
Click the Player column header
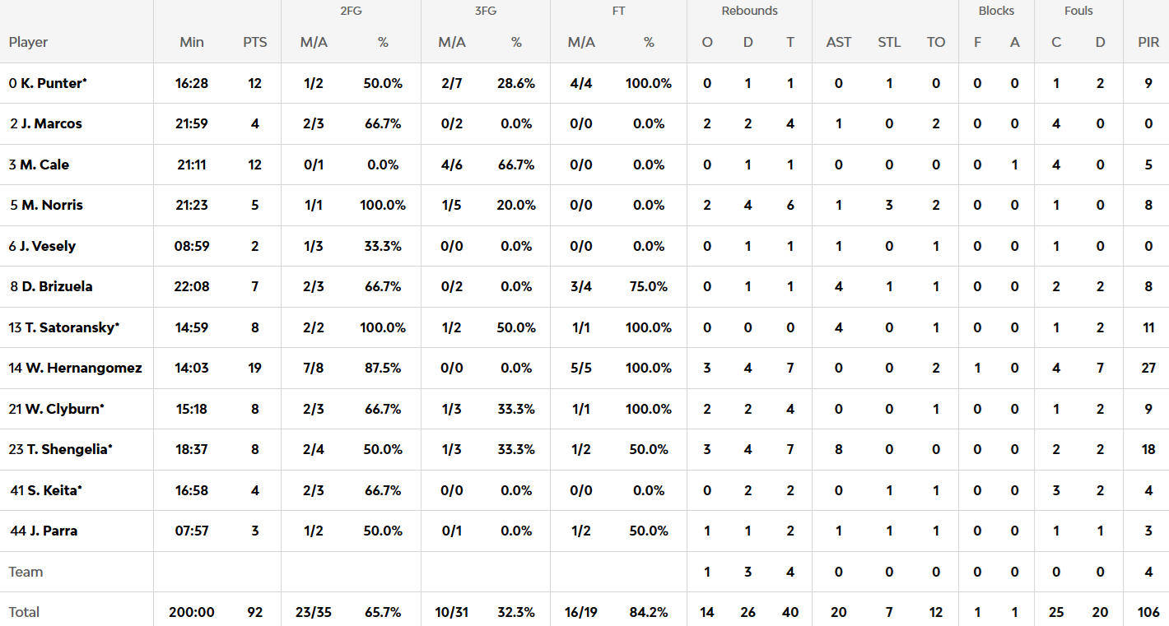tap(29, 42)
